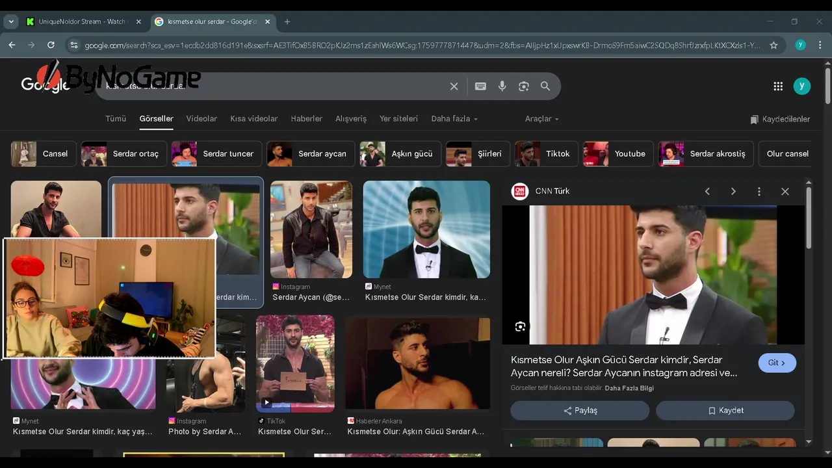Reload the current page

[x=51, y=45]
